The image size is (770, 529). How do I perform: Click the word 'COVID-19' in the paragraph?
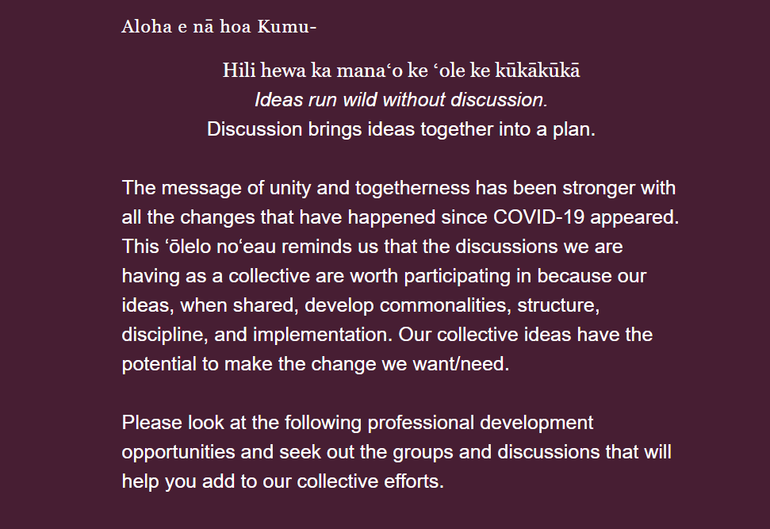point(538,217)
